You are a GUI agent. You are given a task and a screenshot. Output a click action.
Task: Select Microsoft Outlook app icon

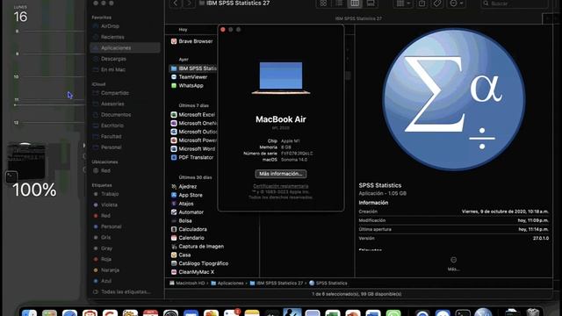click(x=174, y=132)
